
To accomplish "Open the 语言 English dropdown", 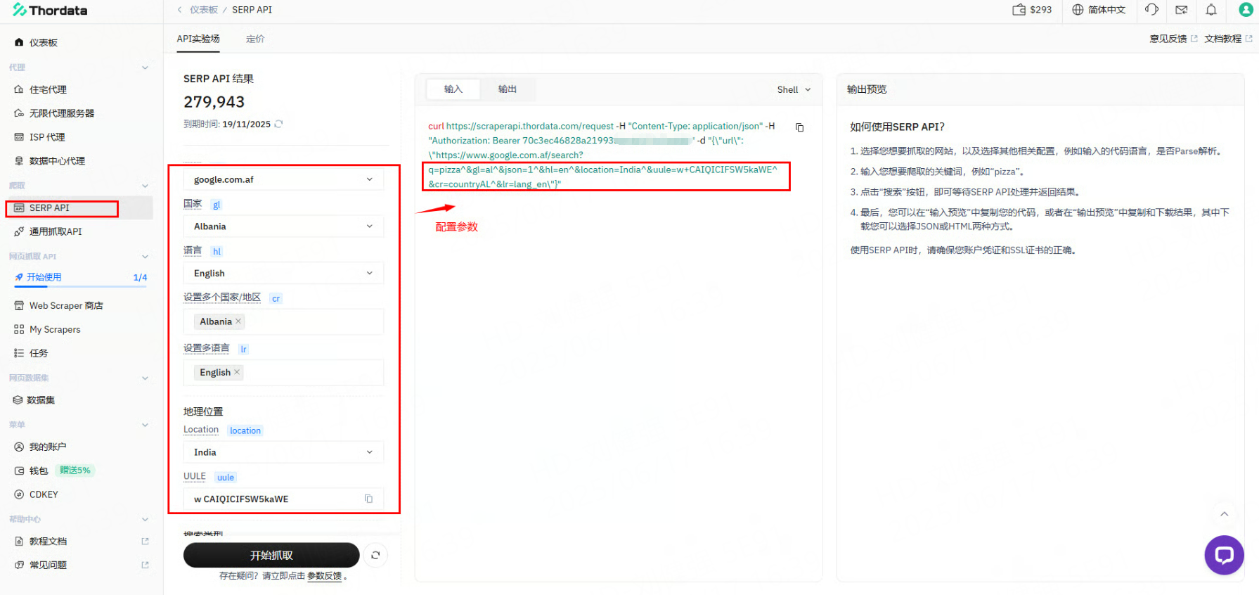I will point(283,273).
